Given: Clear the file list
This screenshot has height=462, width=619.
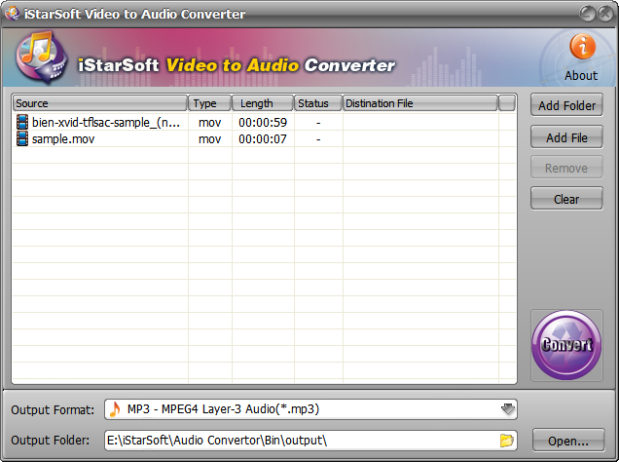Looking at the screenshot, I should 566,199.
